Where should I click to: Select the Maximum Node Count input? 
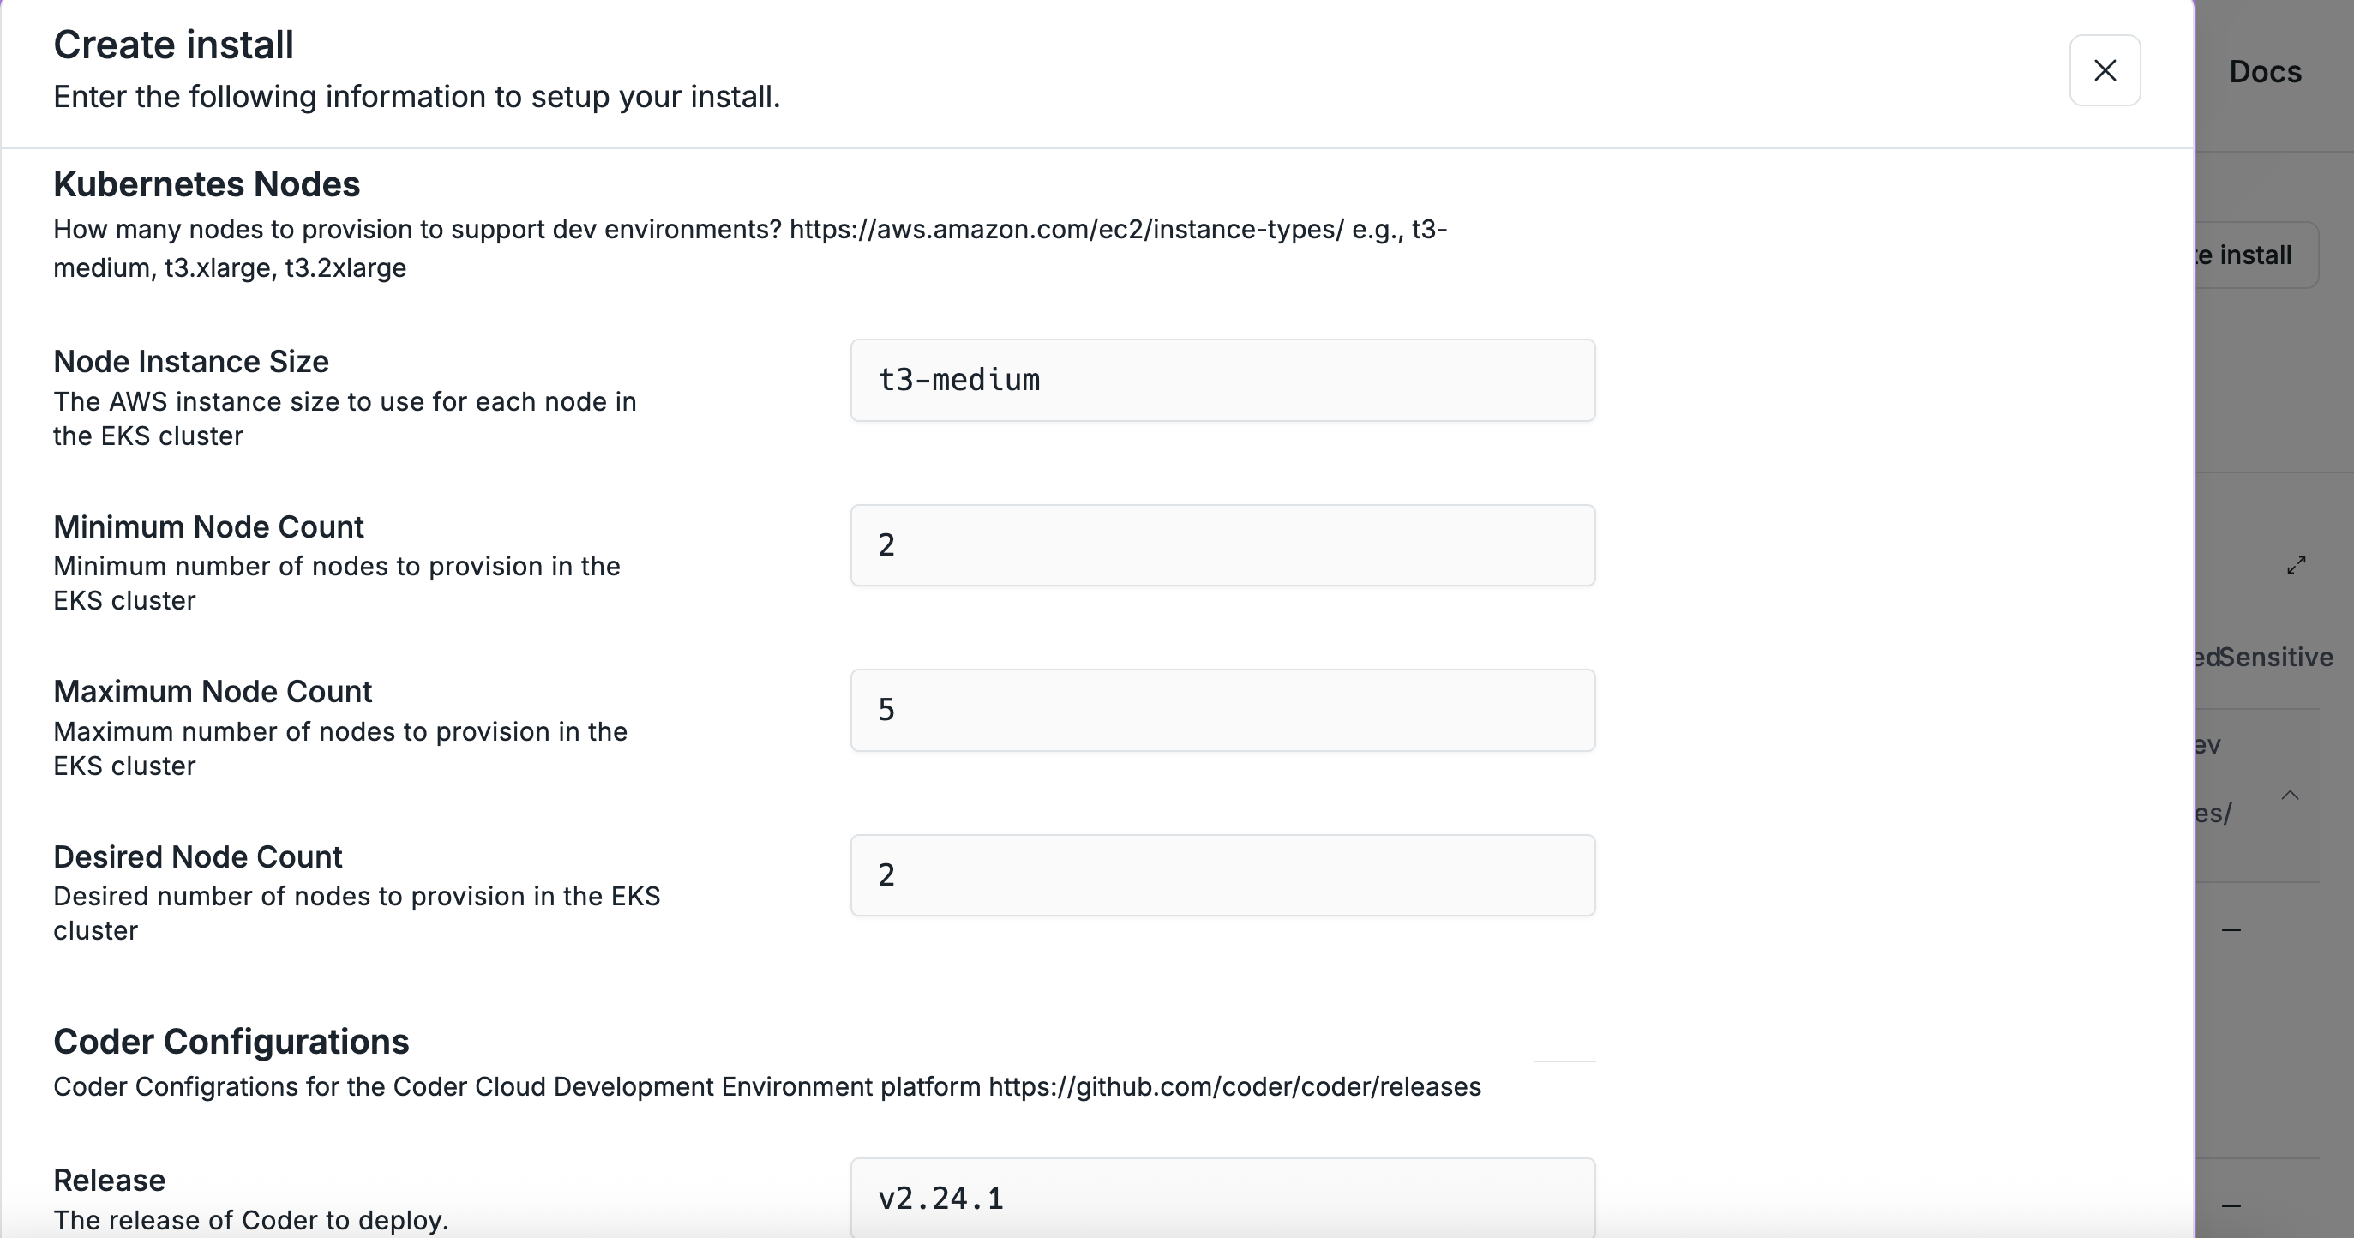click(1222, 710)
